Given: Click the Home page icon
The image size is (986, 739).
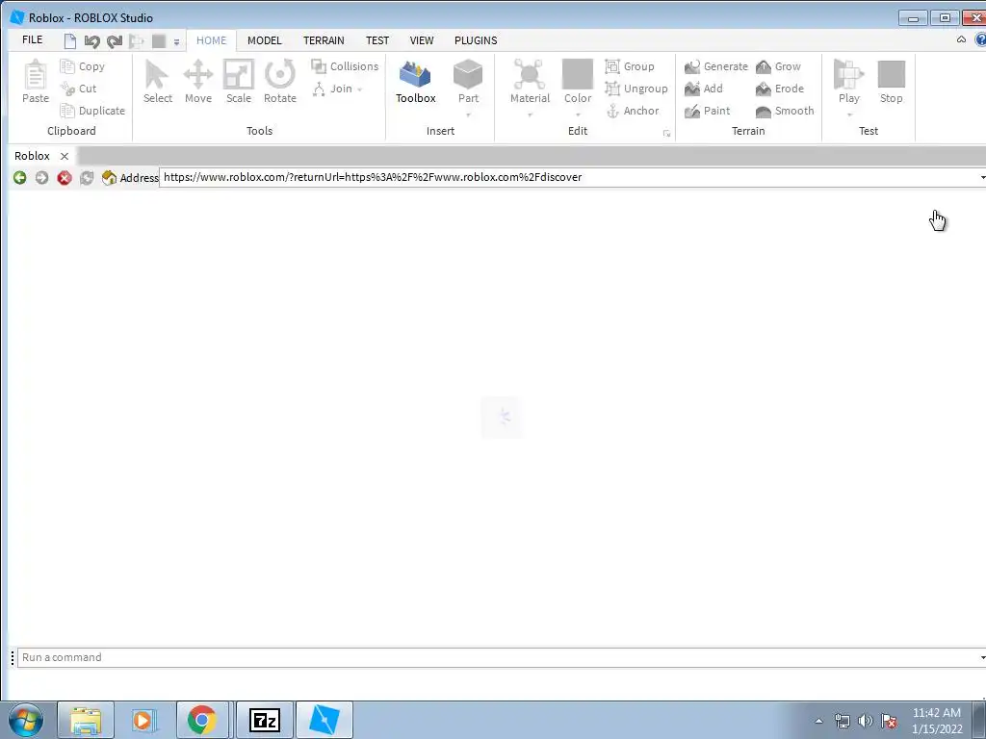Looking at the screenshot, I should [110, 178].
